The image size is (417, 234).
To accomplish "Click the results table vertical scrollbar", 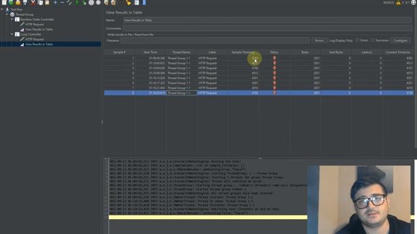I will (x=415, y=77).
